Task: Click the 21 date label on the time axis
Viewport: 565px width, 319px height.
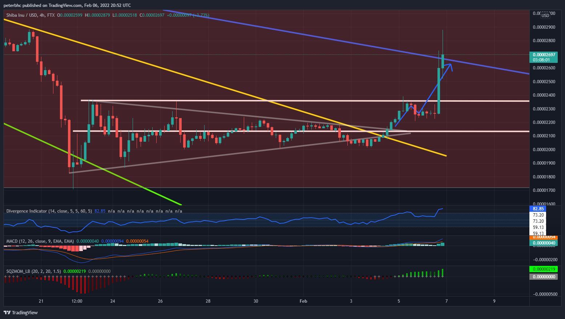Action: tap(41, 301)
